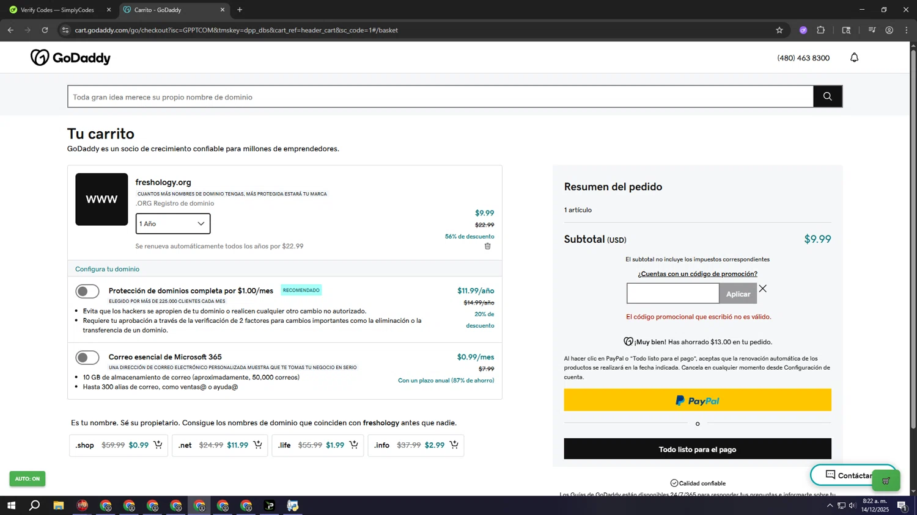
Task: Enable Correo esencial de Microsoft 365 toggle
Action: tap(87, 358)
